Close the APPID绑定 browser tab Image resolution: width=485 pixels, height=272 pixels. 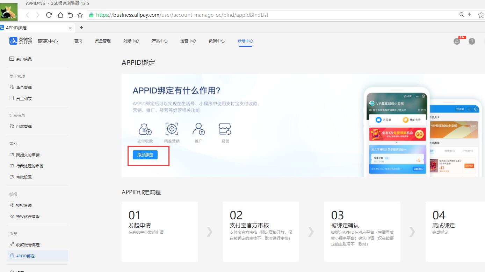click(x=70, y=28)
